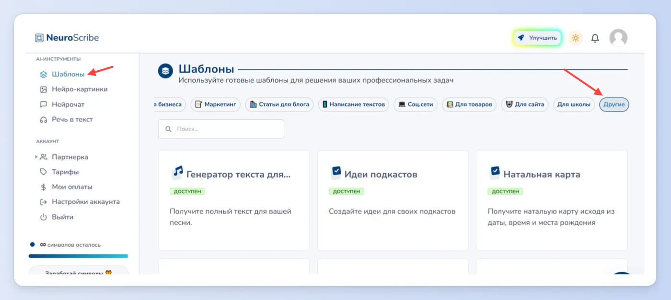
Task: Select the Статьи для блога tab
Action: point(279,104)
